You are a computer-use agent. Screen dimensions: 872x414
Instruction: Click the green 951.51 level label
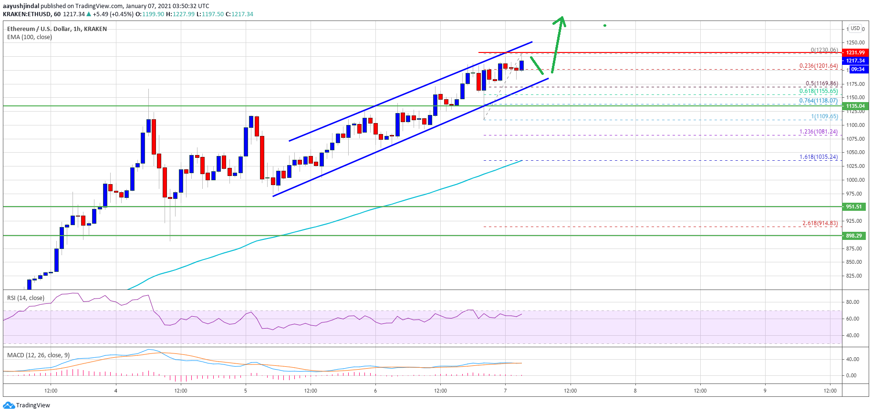(854, 207)
